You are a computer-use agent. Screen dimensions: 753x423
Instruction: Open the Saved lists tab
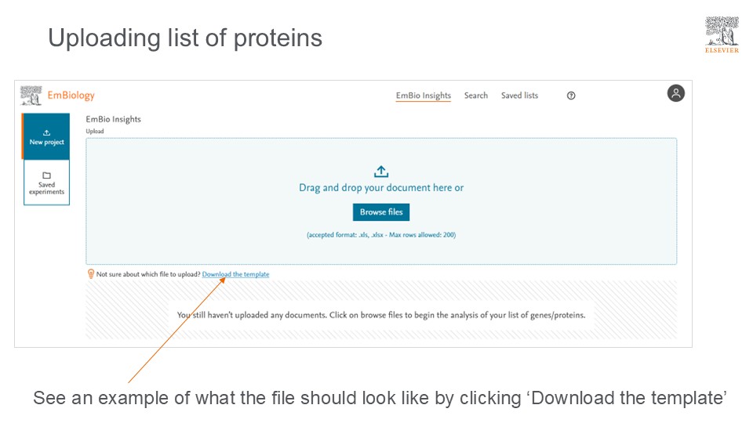tap(519, 96)
